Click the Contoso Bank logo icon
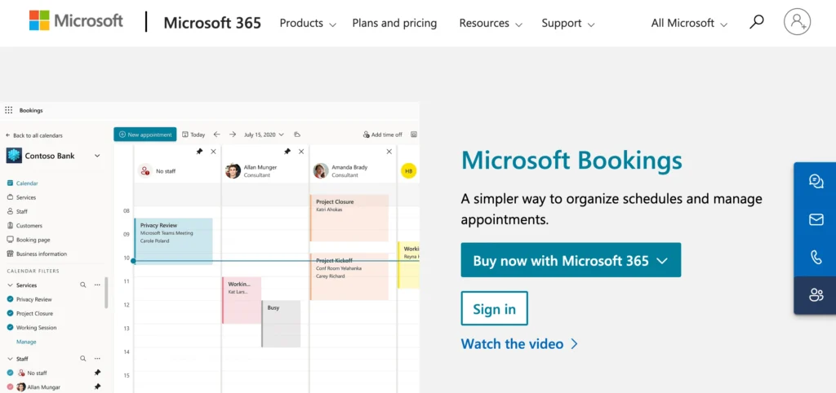 pos(13,156)
